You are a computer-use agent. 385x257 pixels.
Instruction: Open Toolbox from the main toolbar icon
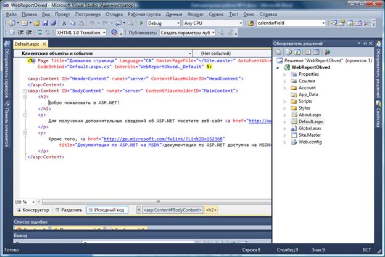coord(366,23)
